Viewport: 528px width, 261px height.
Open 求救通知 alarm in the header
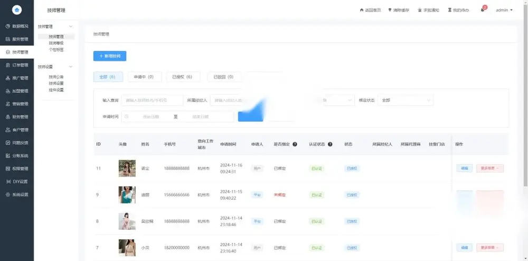pos(428,10)
